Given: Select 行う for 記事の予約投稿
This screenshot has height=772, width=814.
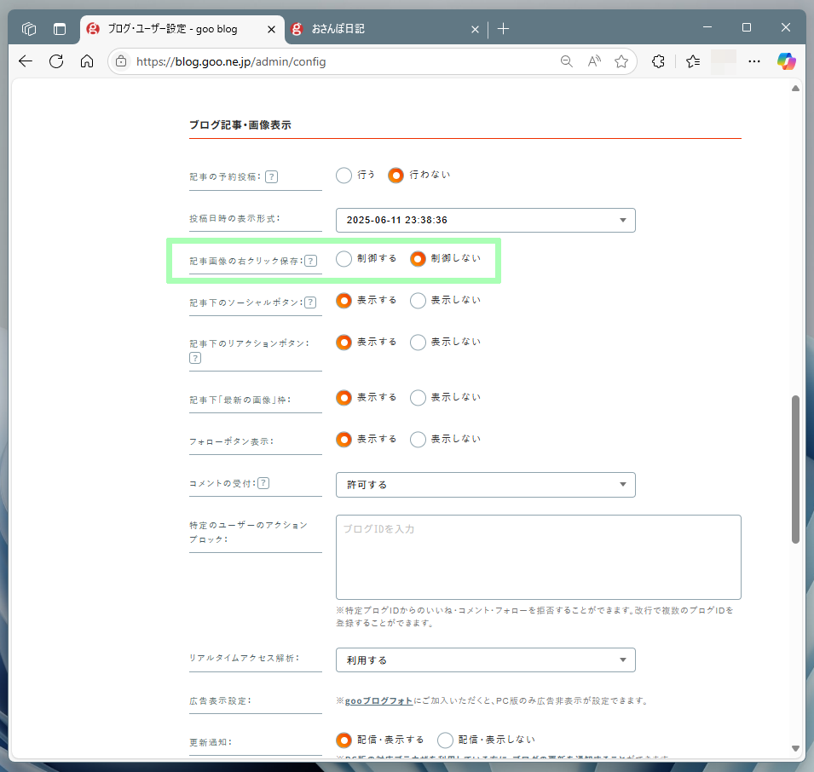Looking at the screenshot, I should tap(344, 176).
